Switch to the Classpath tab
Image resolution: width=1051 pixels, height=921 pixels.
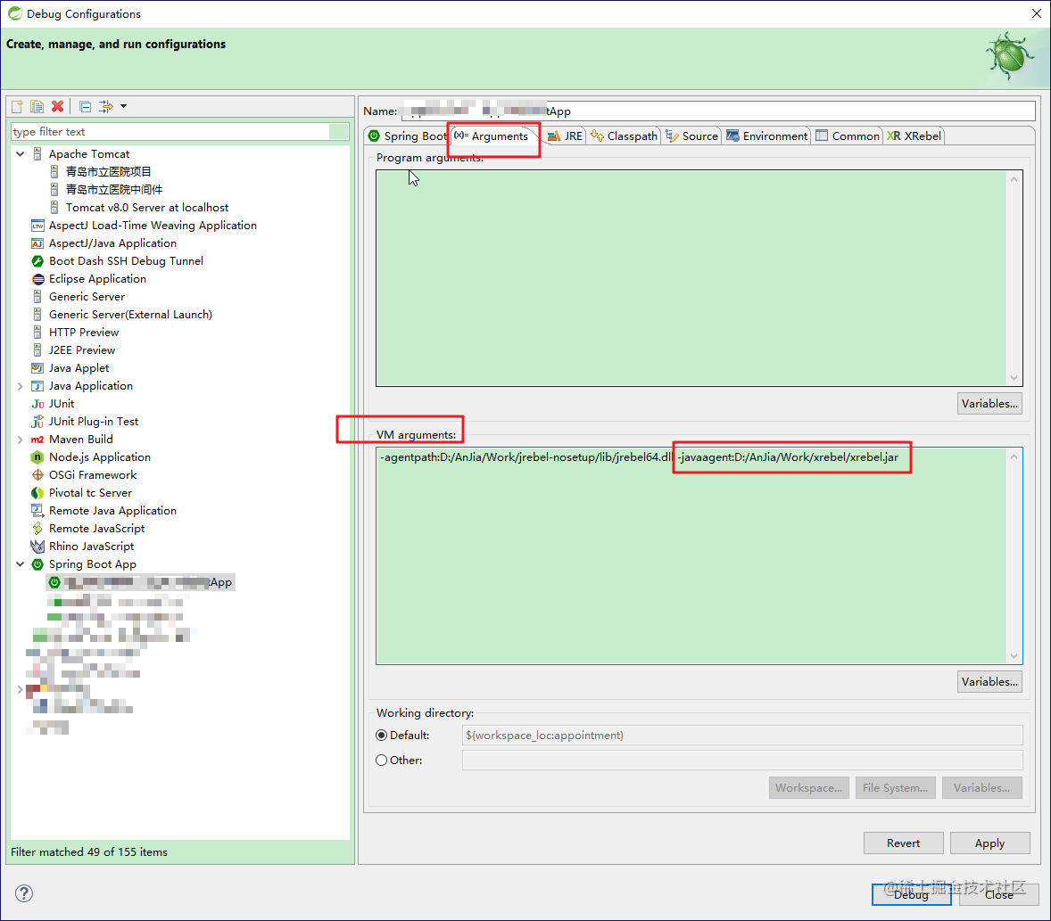[x=624, y=136]
